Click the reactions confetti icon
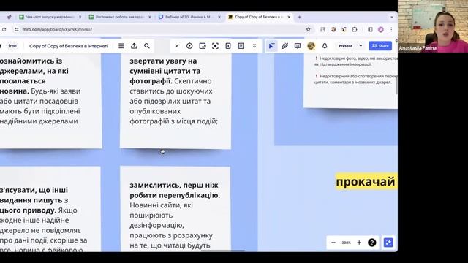The height and width of the screenshot is (263, 468). point(284,46)
